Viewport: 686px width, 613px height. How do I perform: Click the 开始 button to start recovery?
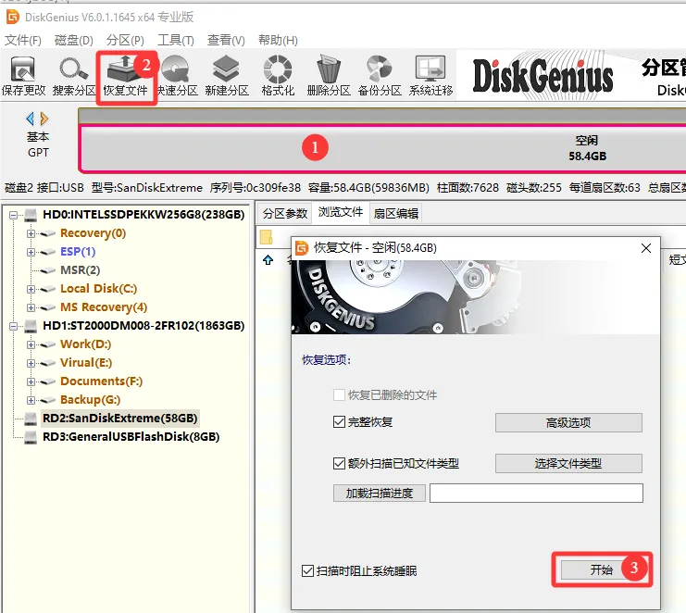(x=601, y=569)
